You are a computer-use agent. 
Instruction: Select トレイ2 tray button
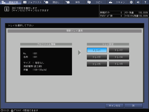(119, 50)
